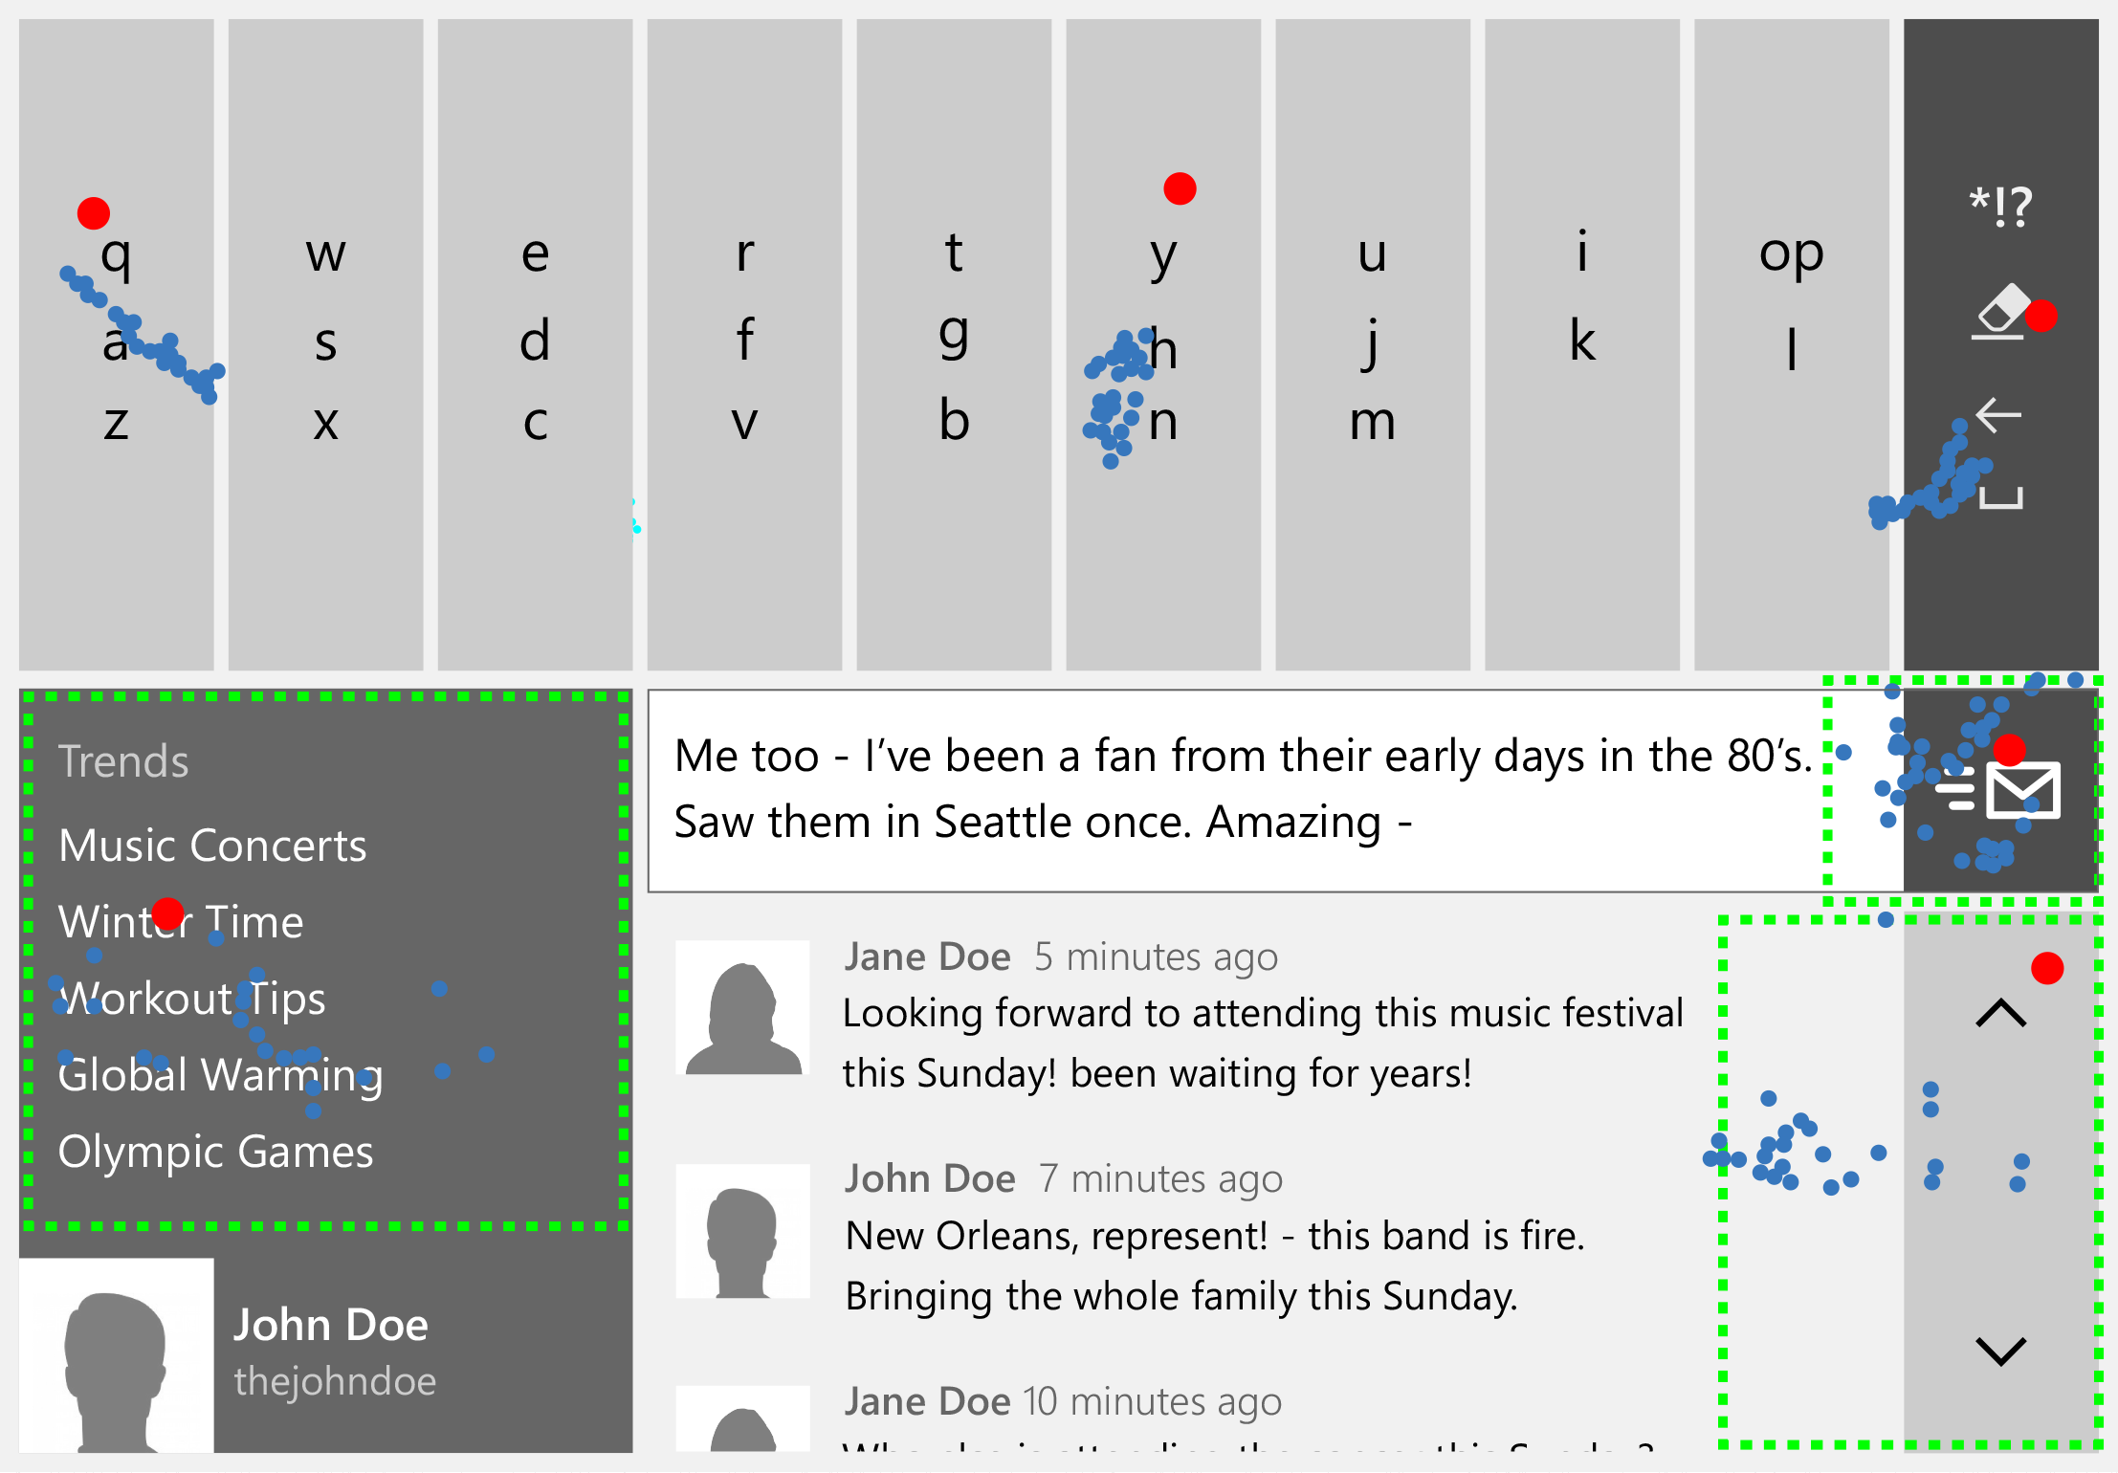Open the Workout Tips trend
2118x1473 pixels.
tap(192, 999)
